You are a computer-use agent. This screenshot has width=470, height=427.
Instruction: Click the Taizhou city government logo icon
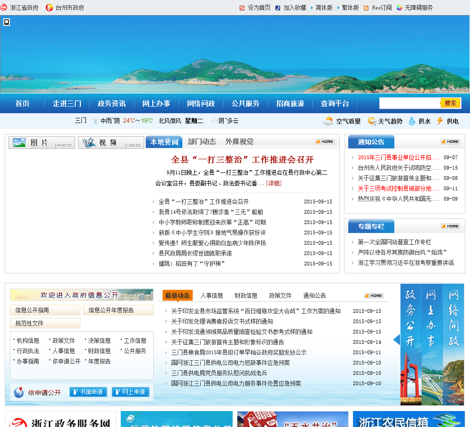49,8
